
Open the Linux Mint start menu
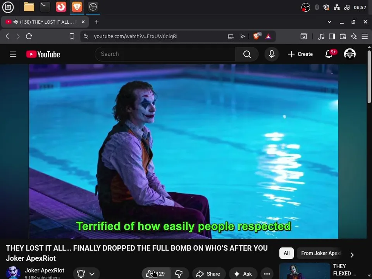click(x=8, y=7)
